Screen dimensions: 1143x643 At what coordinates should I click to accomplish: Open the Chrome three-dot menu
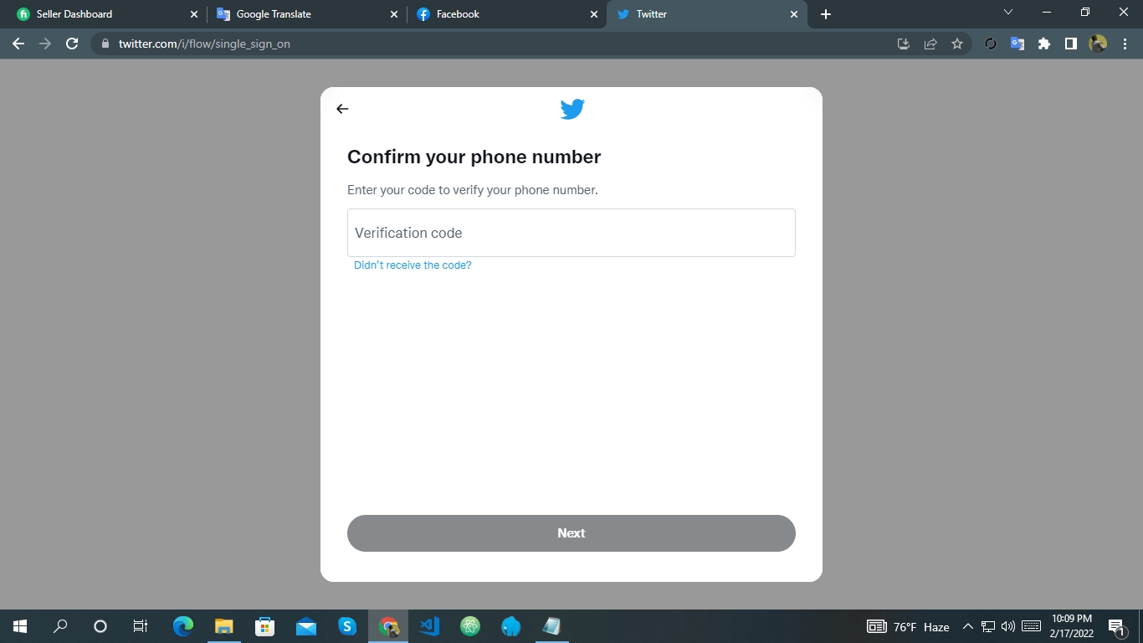pos(1124,44)
